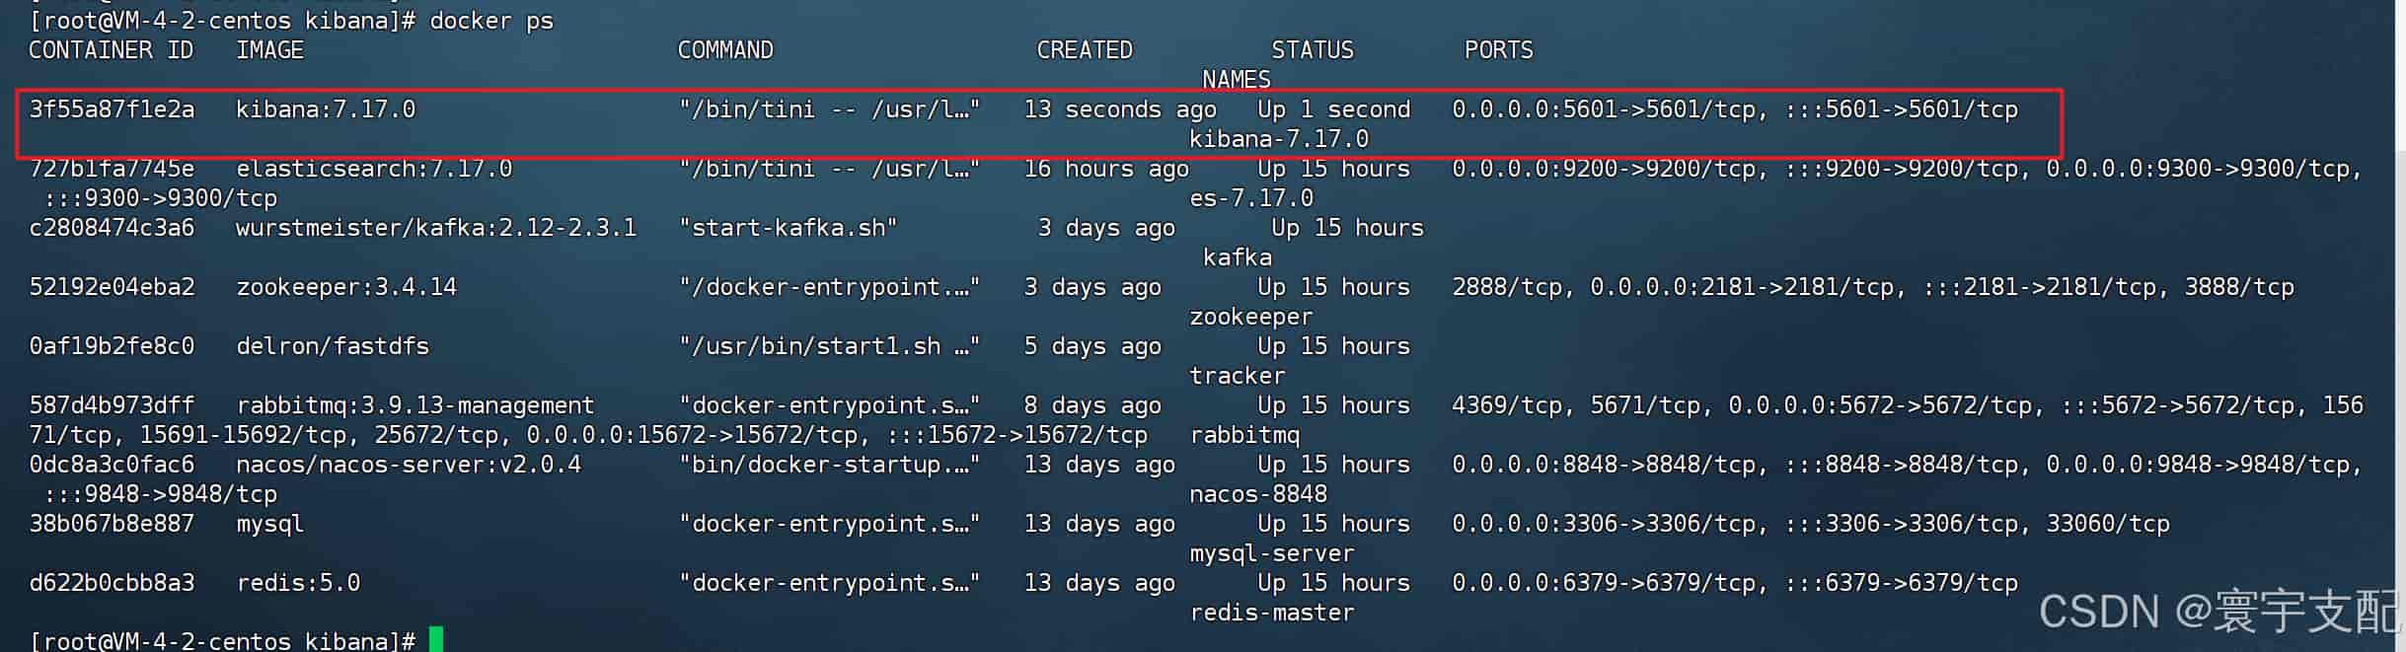Click the green cursor at the bottom prompt
The width and height of the screenshot is (2406, 652).
click(x=436, y=639)
